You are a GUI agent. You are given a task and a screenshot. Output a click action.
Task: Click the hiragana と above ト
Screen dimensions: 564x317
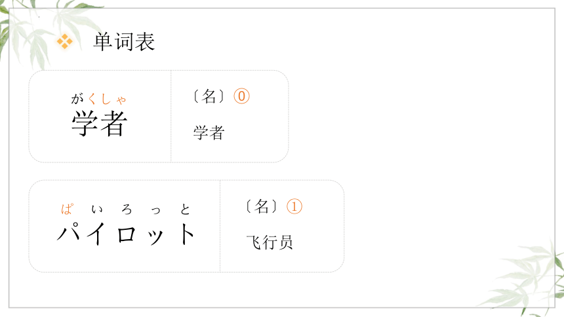coord(185,209)
